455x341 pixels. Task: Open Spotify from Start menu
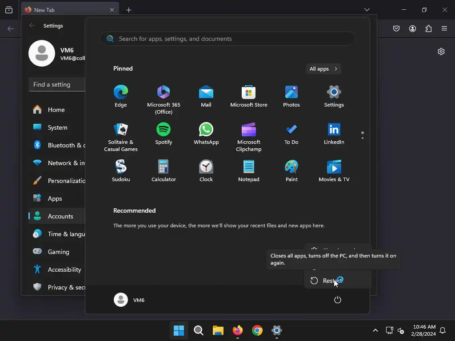[164, 134]
